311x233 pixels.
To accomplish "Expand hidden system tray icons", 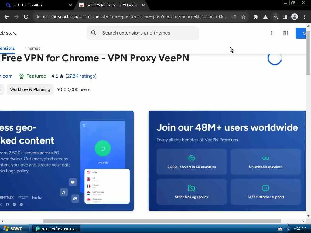I will click(x=289, y=229).
